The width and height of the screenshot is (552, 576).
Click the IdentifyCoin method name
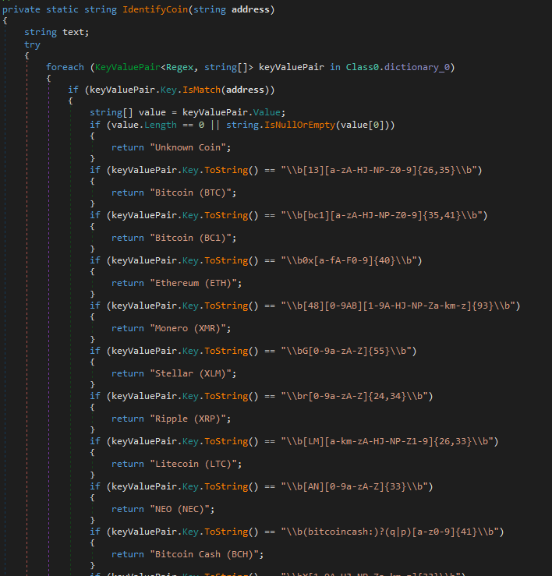click(155, 9)
